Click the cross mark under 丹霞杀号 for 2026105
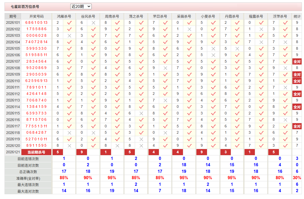Viewport: 304px width, 199px height. point(237,49)
